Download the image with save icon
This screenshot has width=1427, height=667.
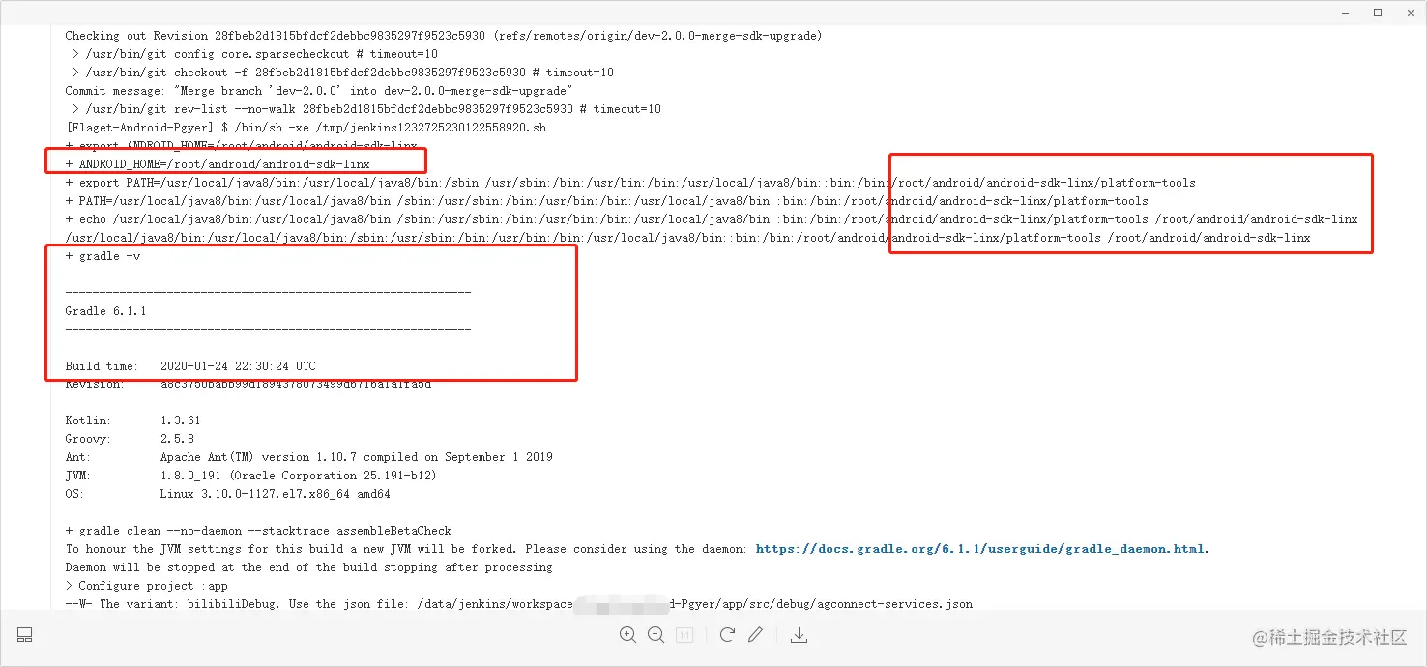coord(799,635)
